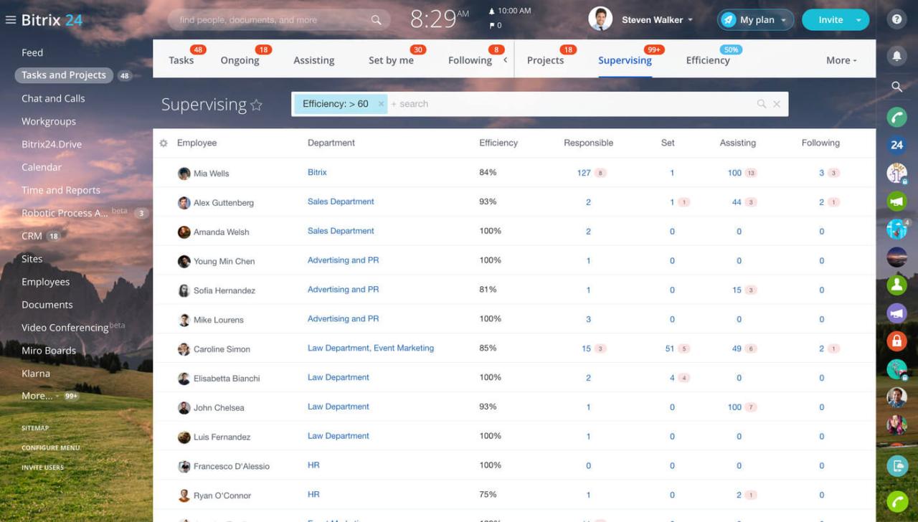Open the Sales Department link for Alex Guttenberg
Viewport: 918px width, 522px height.
[341, 202]
